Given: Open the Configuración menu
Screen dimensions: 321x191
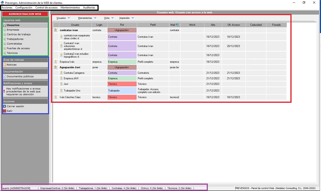Looking at the screenshot, I should 24,7.
